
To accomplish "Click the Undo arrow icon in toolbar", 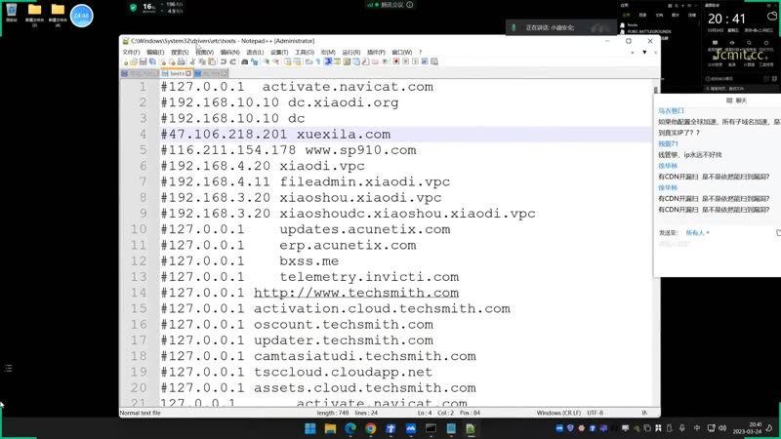I will point(223,61).
